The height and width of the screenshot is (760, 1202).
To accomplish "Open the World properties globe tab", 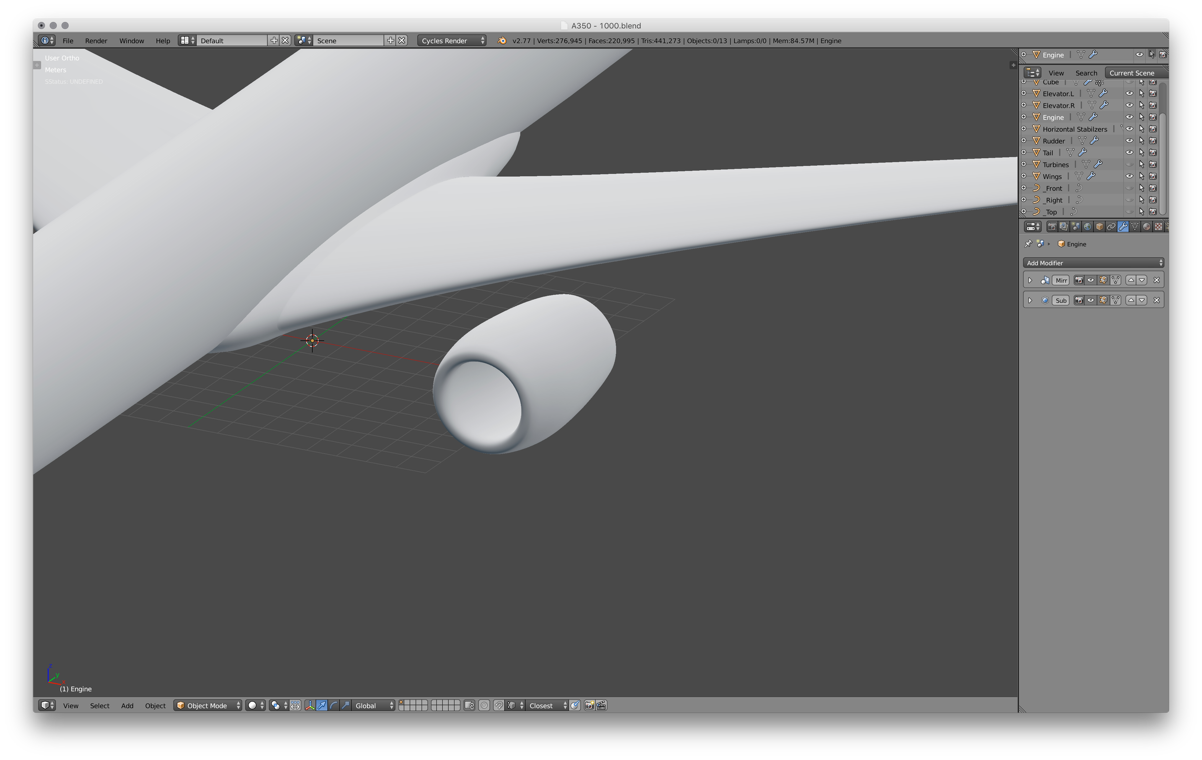I will pyautogui.click(x=1087, y=226).
